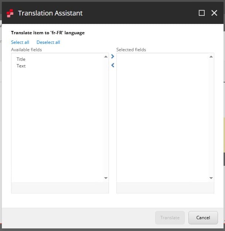Move field back with the left arrow
The width and height of the screenshot is (225, 231).
click(x=113, y=65)
